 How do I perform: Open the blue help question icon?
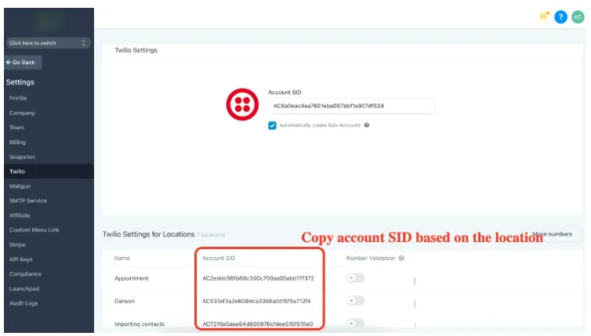click(560, 17)
